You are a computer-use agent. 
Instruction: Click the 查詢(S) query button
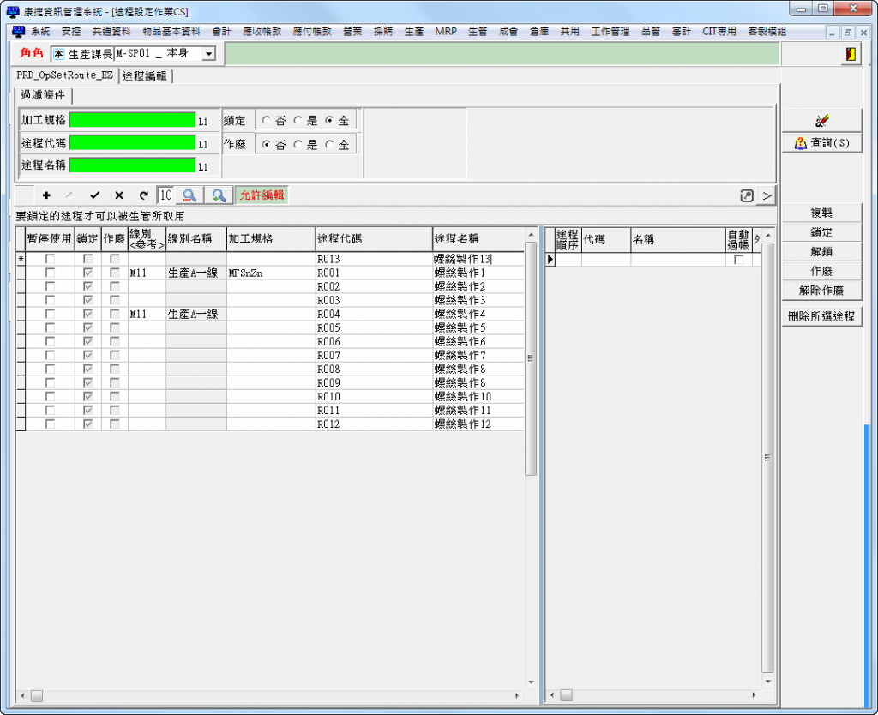pyautogui.click(x=821, y=143)
